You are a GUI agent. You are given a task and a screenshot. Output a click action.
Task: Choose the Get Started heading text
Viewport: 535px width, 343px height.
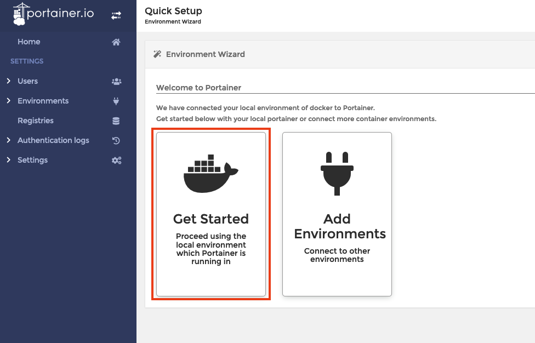coord(211,219)
